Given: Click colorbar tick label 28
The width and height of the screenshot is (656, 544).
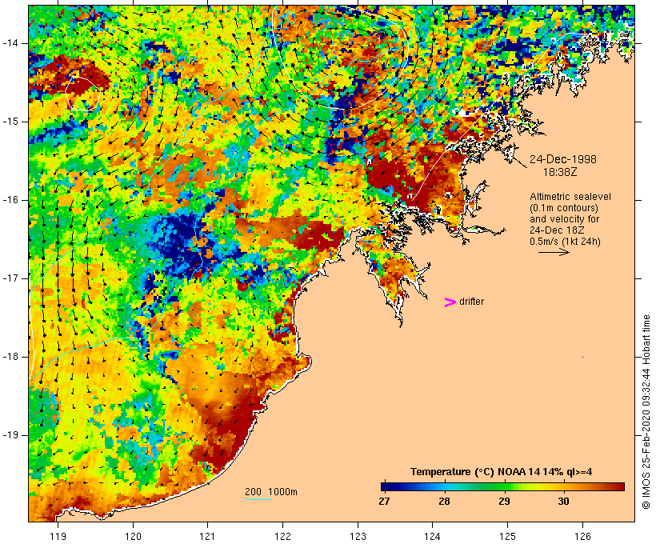Looking at the screenshot, I should tap(444, 502).
